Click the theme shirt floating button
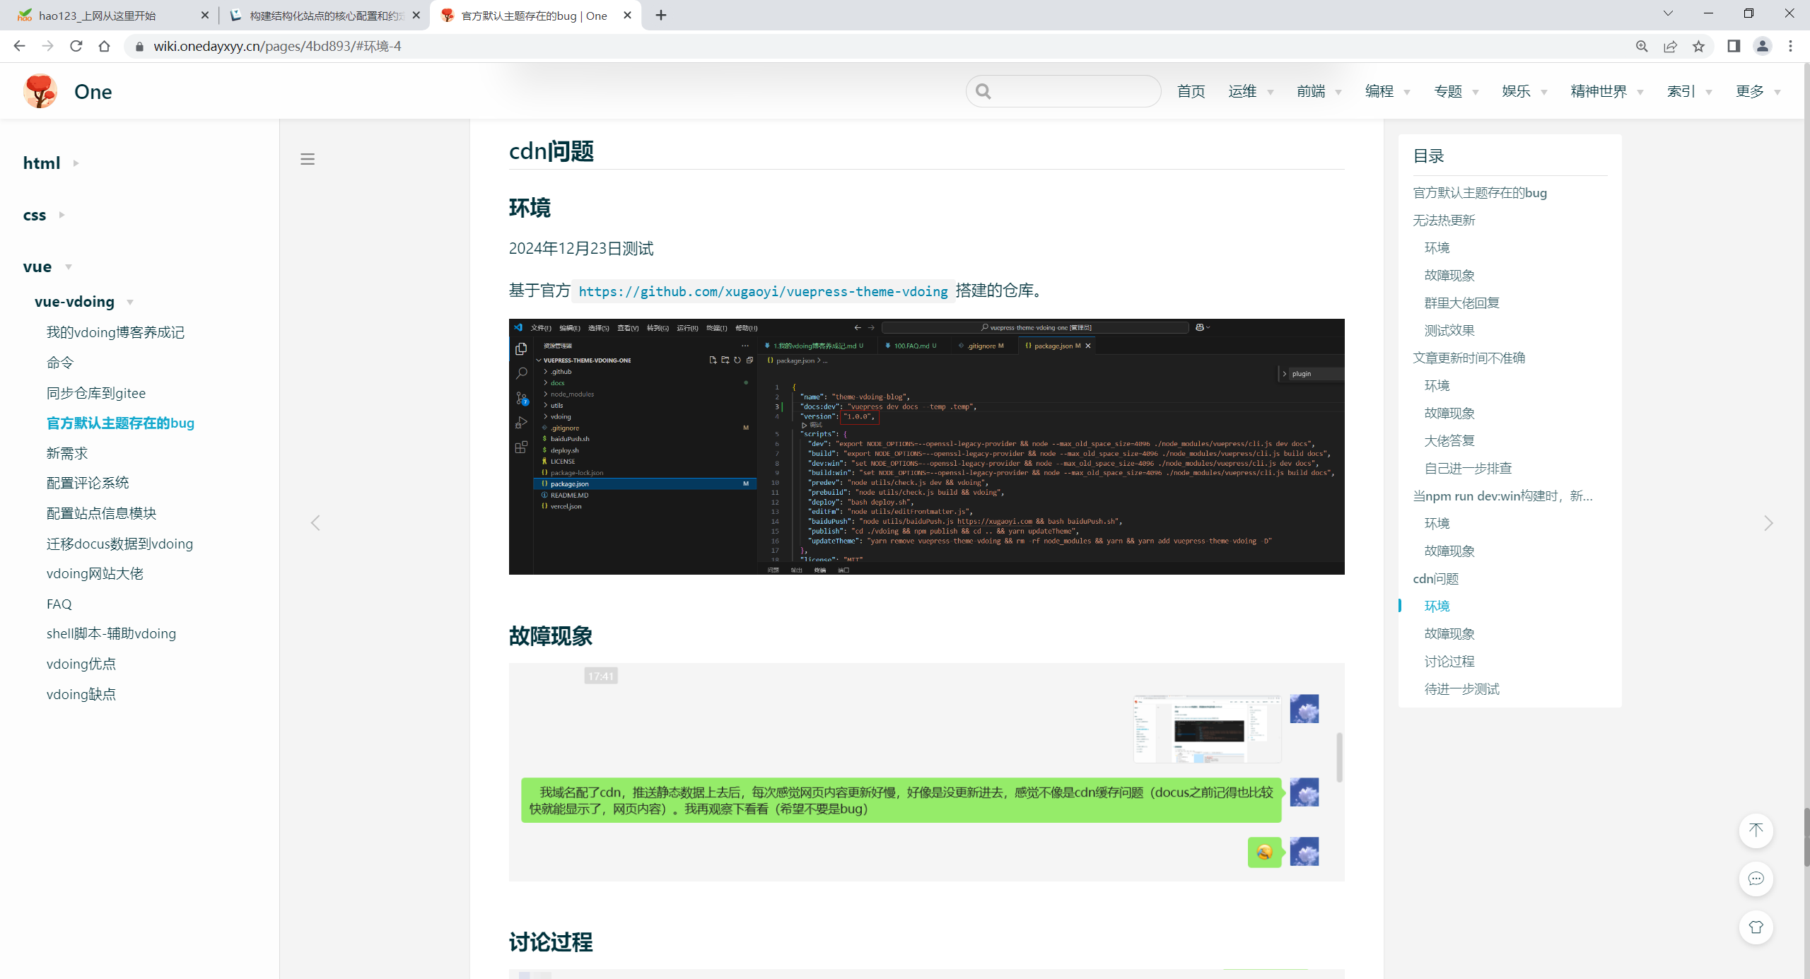 [x=1756, y=927]
